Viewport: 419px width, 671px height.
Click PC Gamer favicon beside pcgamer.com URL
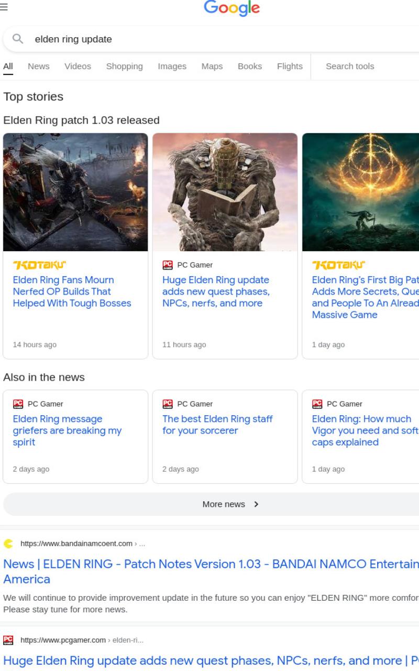click(8, 640)
